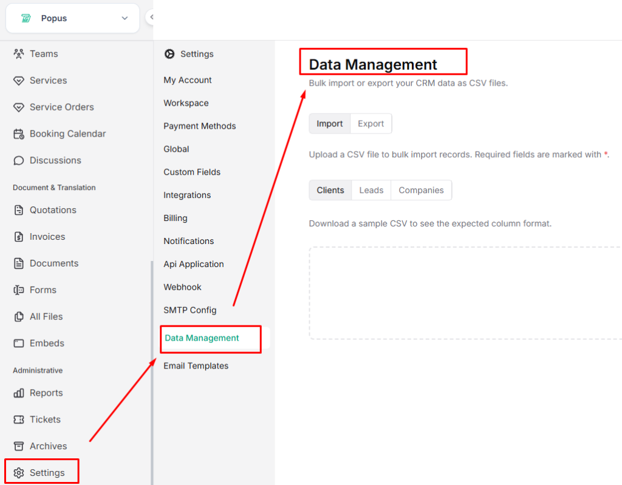Click the CSV file upload drop area
Screen dimensions: 622x485
coord(465,293)
